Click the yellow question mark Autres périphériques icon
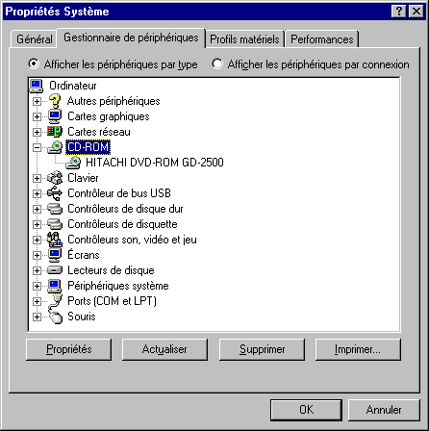 coord(55,101)
